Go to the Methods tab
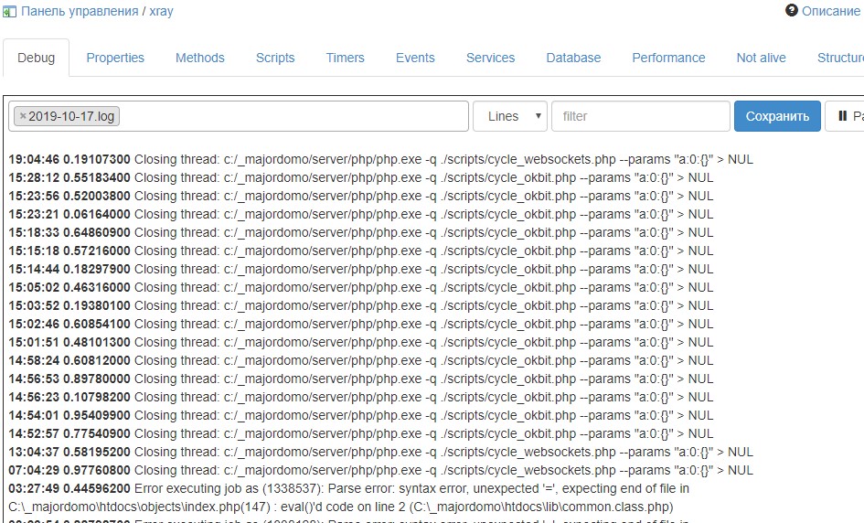 199,58
